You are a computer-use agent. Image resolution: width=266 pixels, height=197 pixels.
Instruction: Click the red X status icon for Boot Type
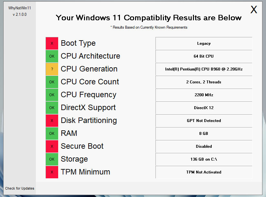click(52, 43)
